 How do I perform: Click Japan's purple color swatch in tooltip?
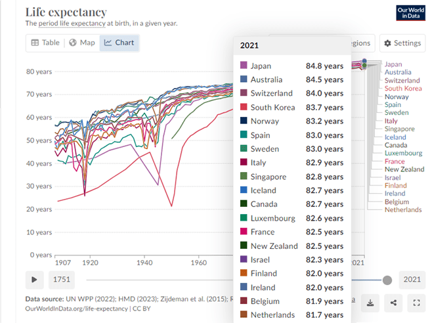(244, 66)
